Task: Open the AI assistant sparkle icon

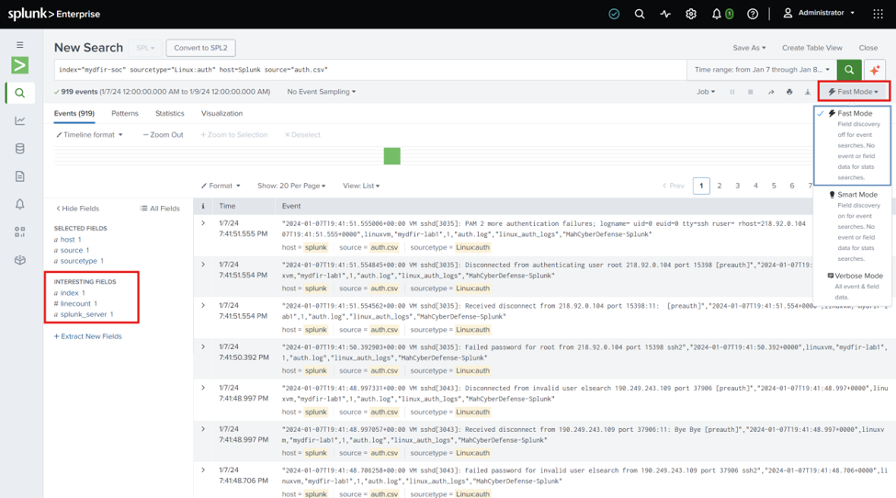Action: point(874,70)
